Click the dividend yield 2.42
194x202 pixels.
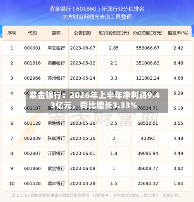pos(178,48)
